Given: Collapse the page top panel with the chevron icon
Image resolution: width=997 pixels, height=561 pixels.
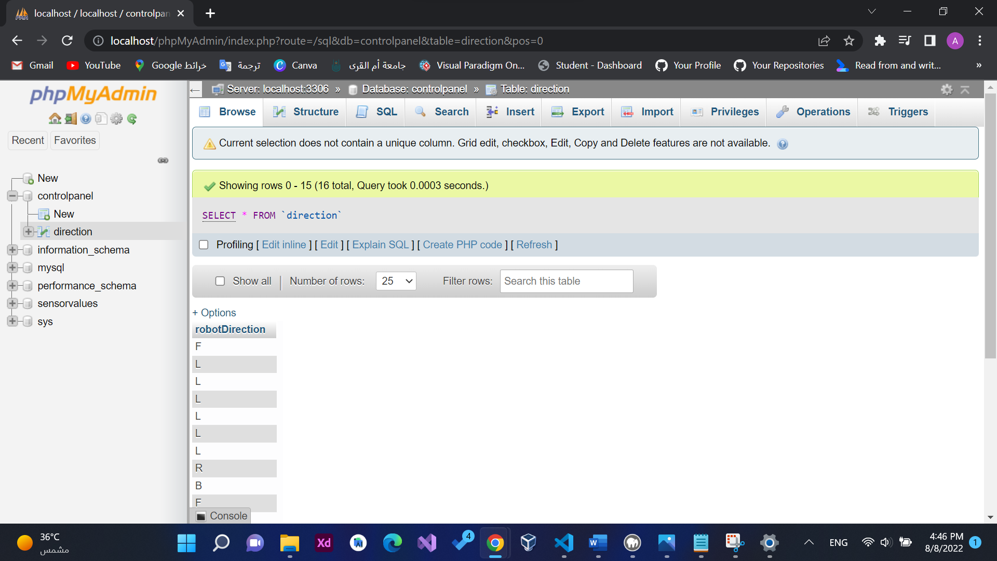Looking at the screenshot, I should [965, 89].
